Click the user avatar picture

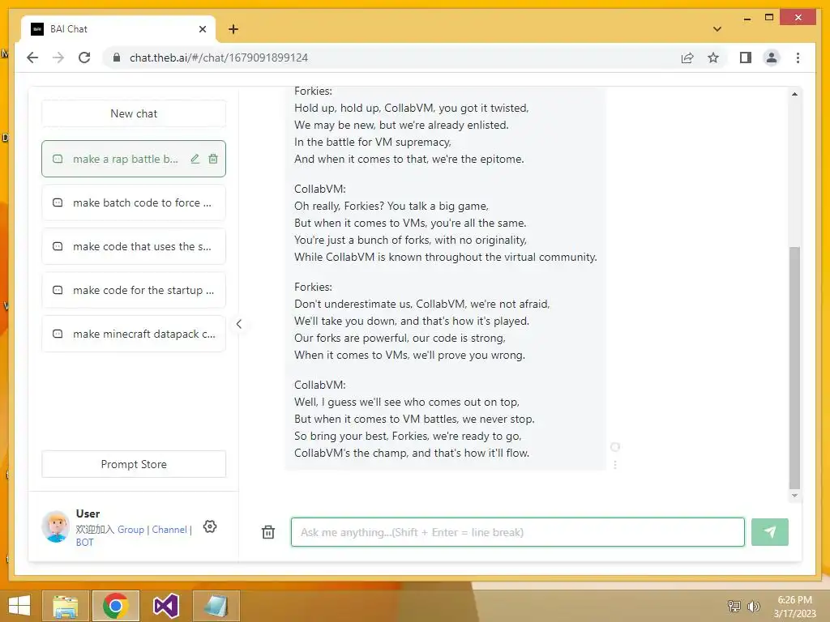[x=56, y=526]
